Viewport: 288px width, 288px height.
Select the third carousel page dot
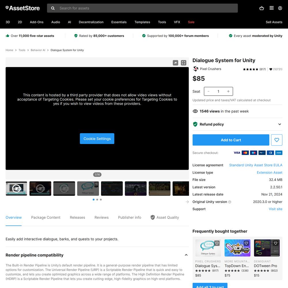point(101,200)
